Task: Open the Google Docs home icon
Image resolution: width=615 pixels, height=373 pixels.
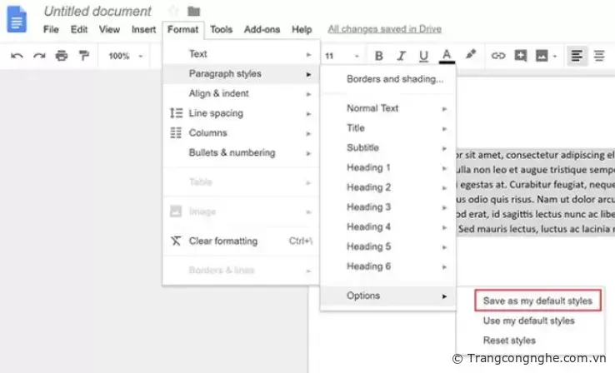Action: 17,19
